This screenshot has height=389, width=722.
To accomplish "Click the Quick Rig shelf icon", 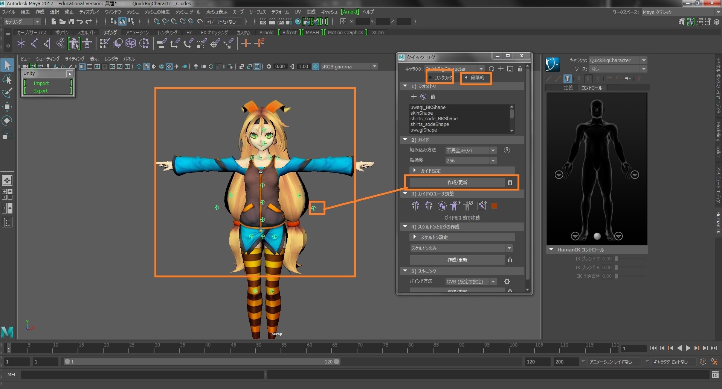I will pyautogui.click(x=74, y=44).
